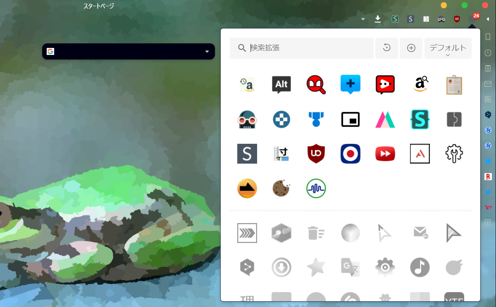This screenshot has width=496, height=307.
Task: Click the circled plus add button
Action: pyautogui.click(x=411, y=48)
